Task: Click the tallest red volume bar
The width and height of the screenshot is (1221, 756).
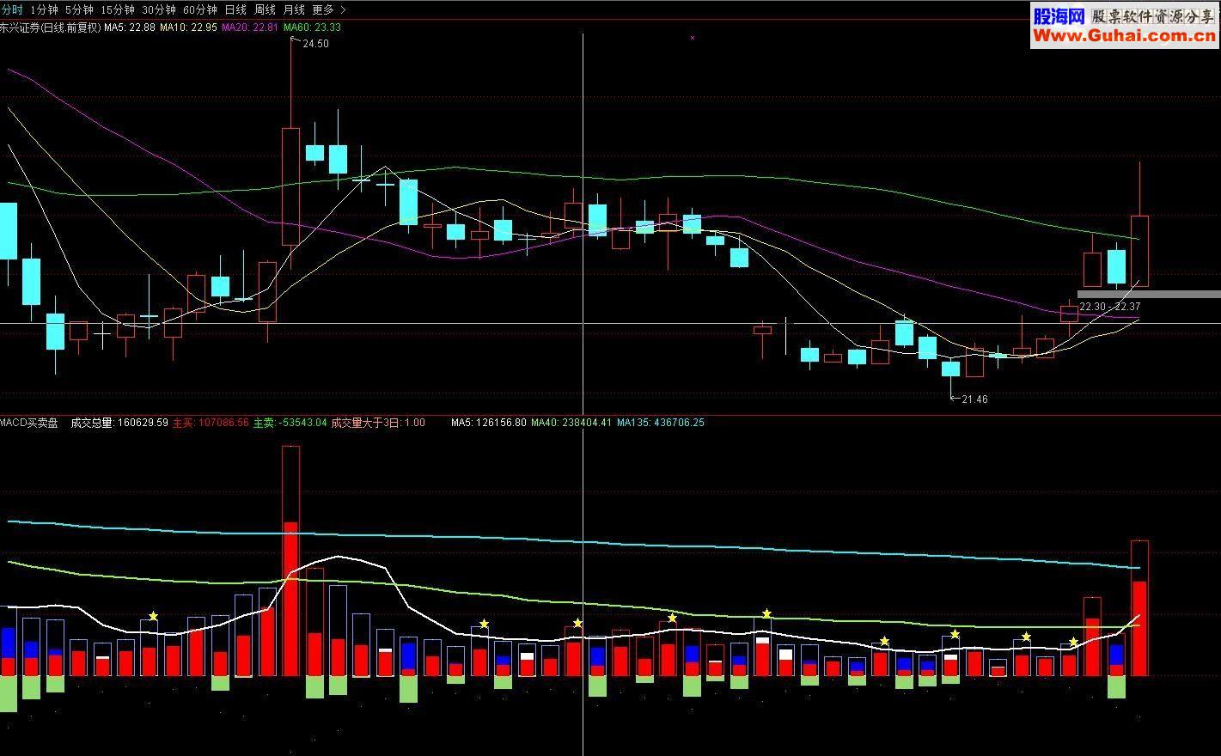Action: click(290, 560)
